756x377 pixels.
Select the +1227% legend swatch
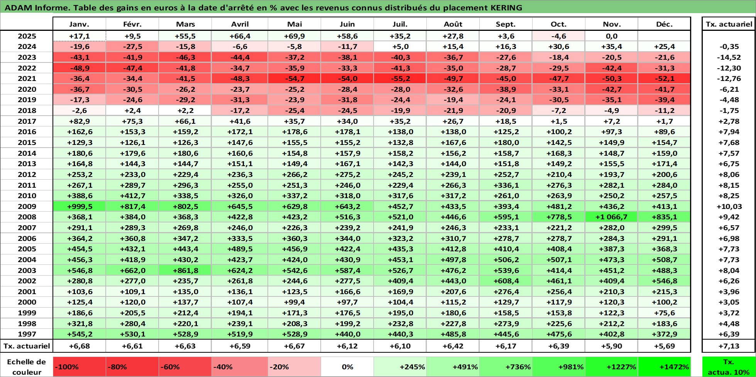coord(612,367)
